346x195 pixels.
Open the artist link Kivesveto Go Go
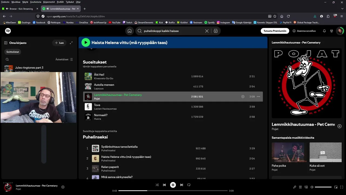[x=104, y=79]
